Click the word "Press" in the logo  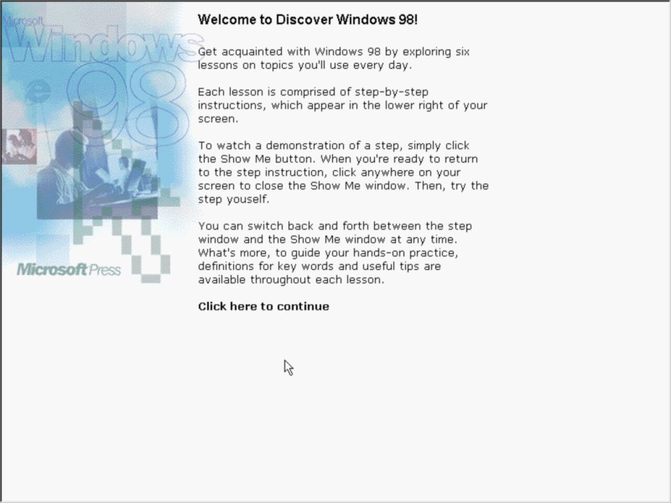click(x=104, y=270)
